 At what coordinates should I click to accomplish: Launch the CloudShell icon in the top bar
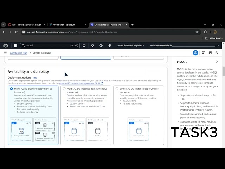(x=84, y=45)
